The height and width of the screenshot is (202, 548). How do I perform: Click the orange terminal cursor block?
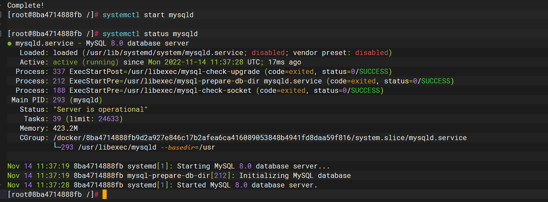pos(104,195)
